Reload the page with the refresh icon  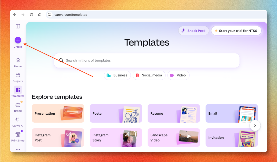32,15
